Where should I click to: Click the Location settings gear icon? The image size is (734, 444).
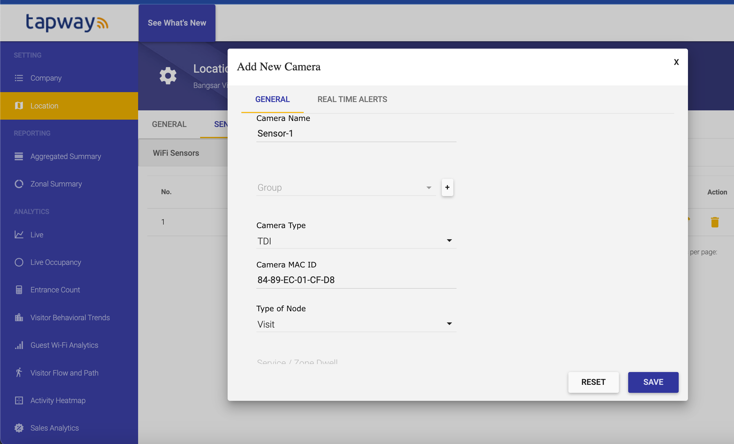168,76
